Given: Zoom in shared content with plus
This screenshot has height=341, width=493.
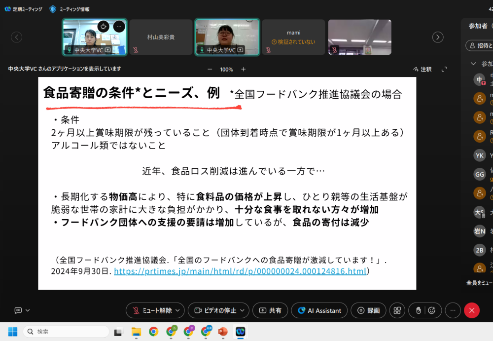Looking at the screenshot, I should point(243,70).
